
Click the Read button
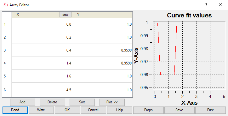pyautogui.click(x=15, y=110)
